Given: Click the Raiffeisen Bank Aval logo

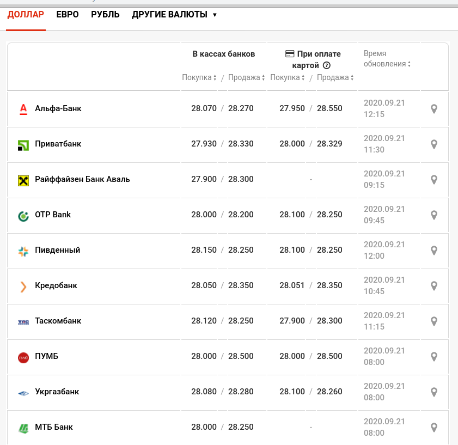Looking at the screenshot, I should coord(23,180).
